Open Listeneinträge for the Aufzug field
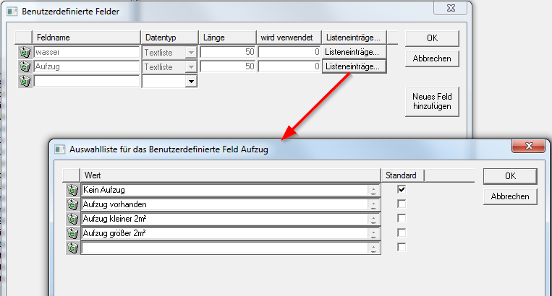This screenshot has width=552, height=296. 354,66
